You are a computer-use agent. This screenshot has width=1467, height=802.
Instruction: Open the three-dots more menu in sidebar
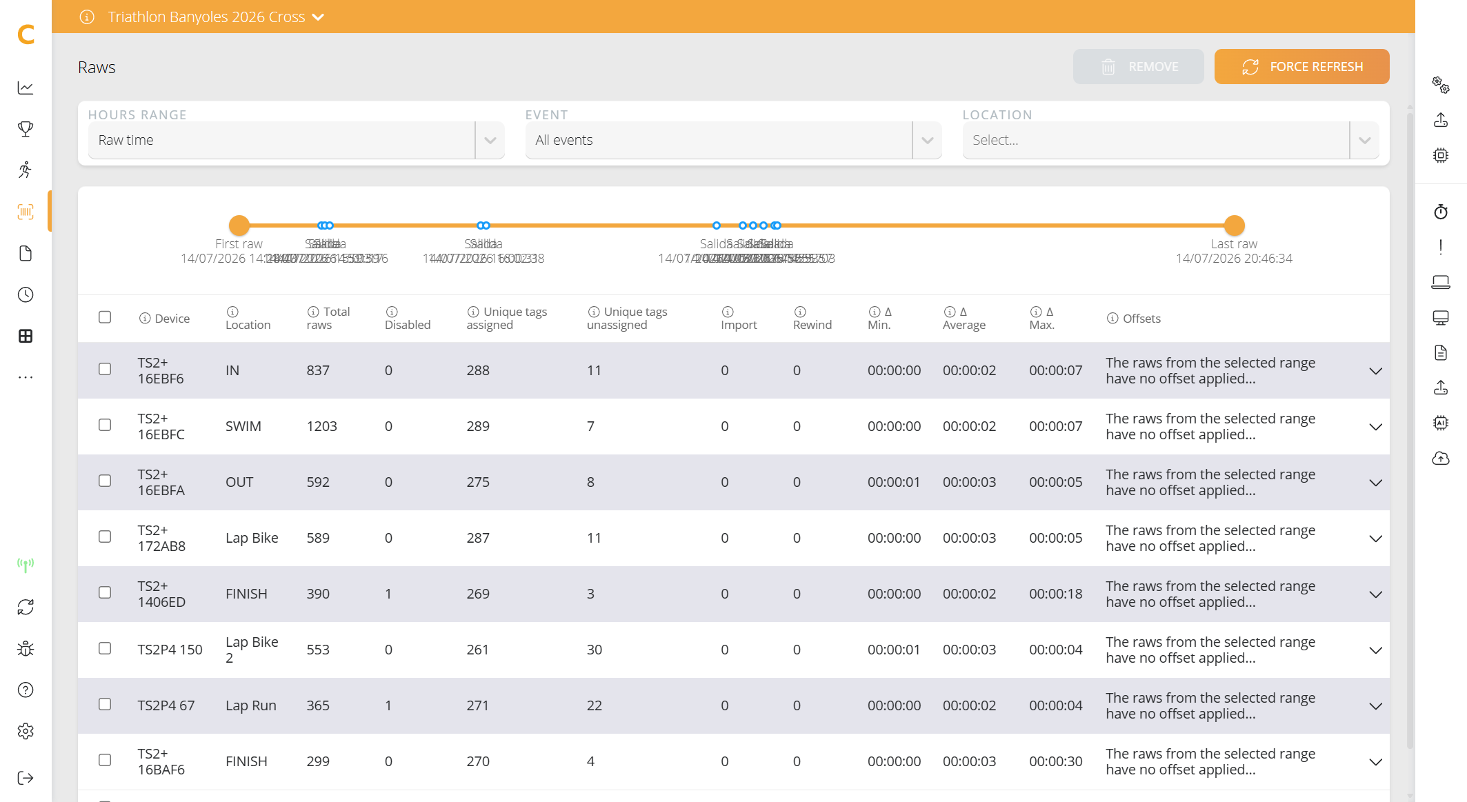(26, 377)
